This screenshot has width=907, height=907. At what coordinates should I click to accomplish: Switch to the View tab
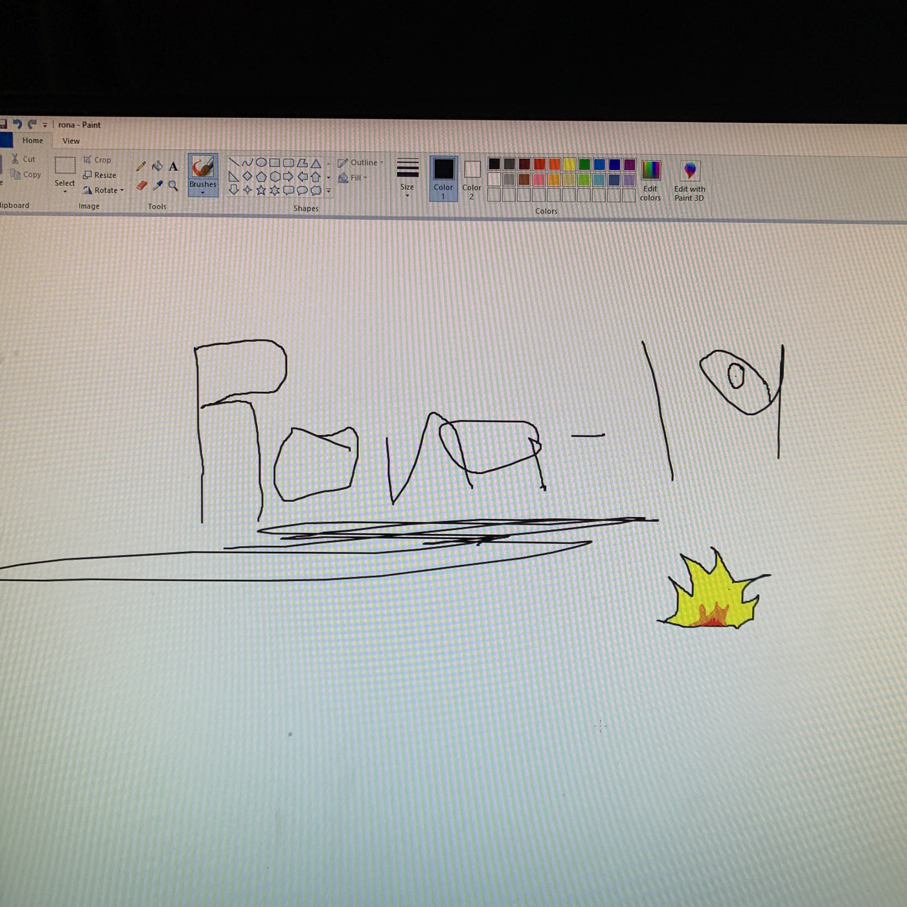tap(71, 141)
